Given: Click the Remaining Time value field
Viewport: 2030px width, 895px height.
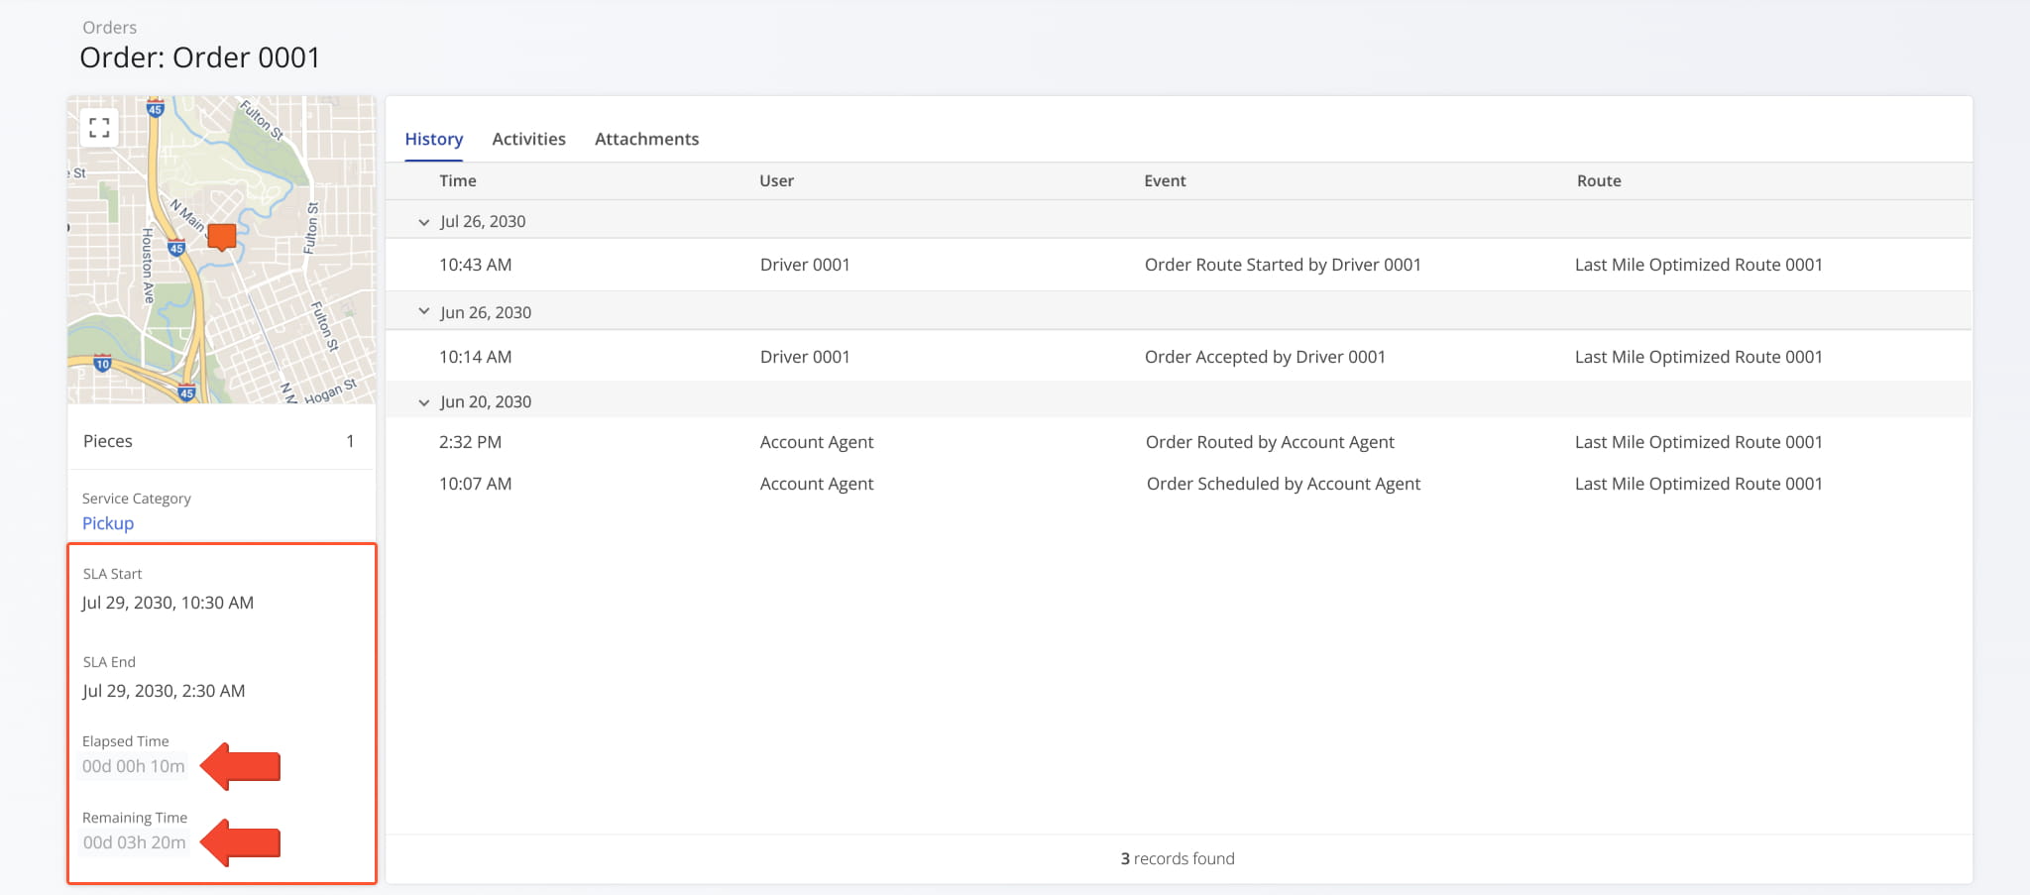Looking at the screenshot, I should coord(134,841).
